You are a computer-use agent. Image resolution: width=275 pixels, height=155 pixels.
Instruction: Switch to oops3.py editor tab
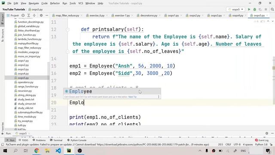click(x=216, y=15)
